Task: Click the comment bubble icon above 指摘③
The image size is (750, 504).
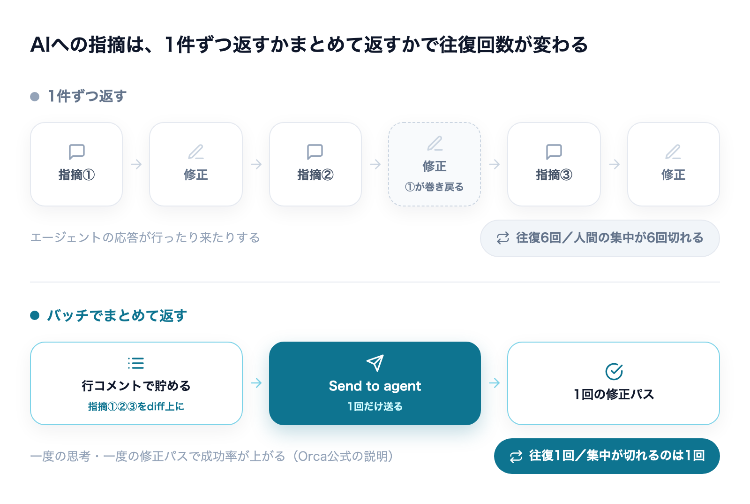Action: click(x=554, y=152)
